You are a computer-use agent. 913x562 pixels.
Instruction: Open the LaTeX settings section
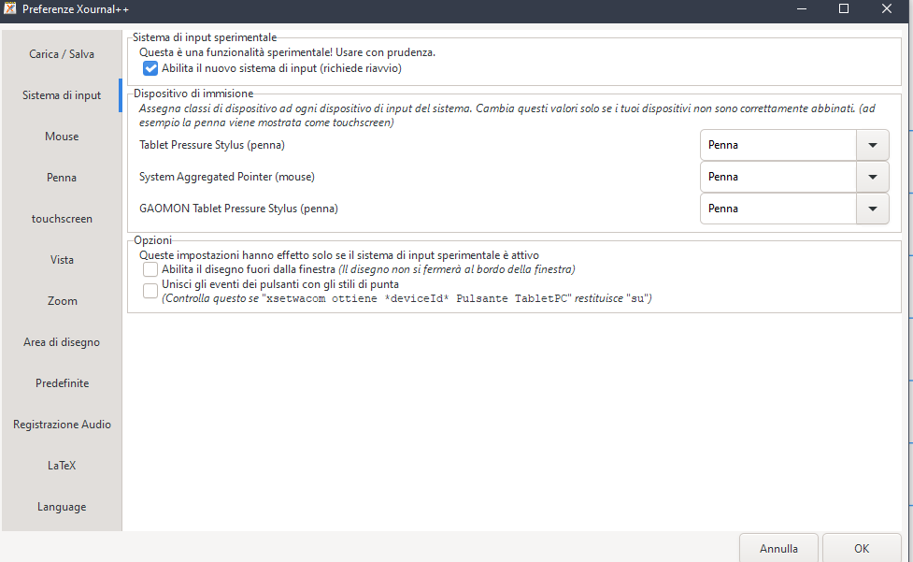(61, 465)
